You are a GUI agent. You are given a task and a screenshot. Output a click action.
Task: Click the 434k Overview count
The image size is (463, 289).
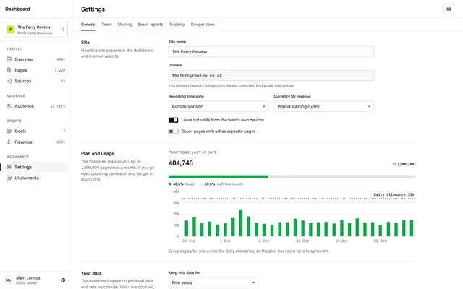click(x=61, y=59)
